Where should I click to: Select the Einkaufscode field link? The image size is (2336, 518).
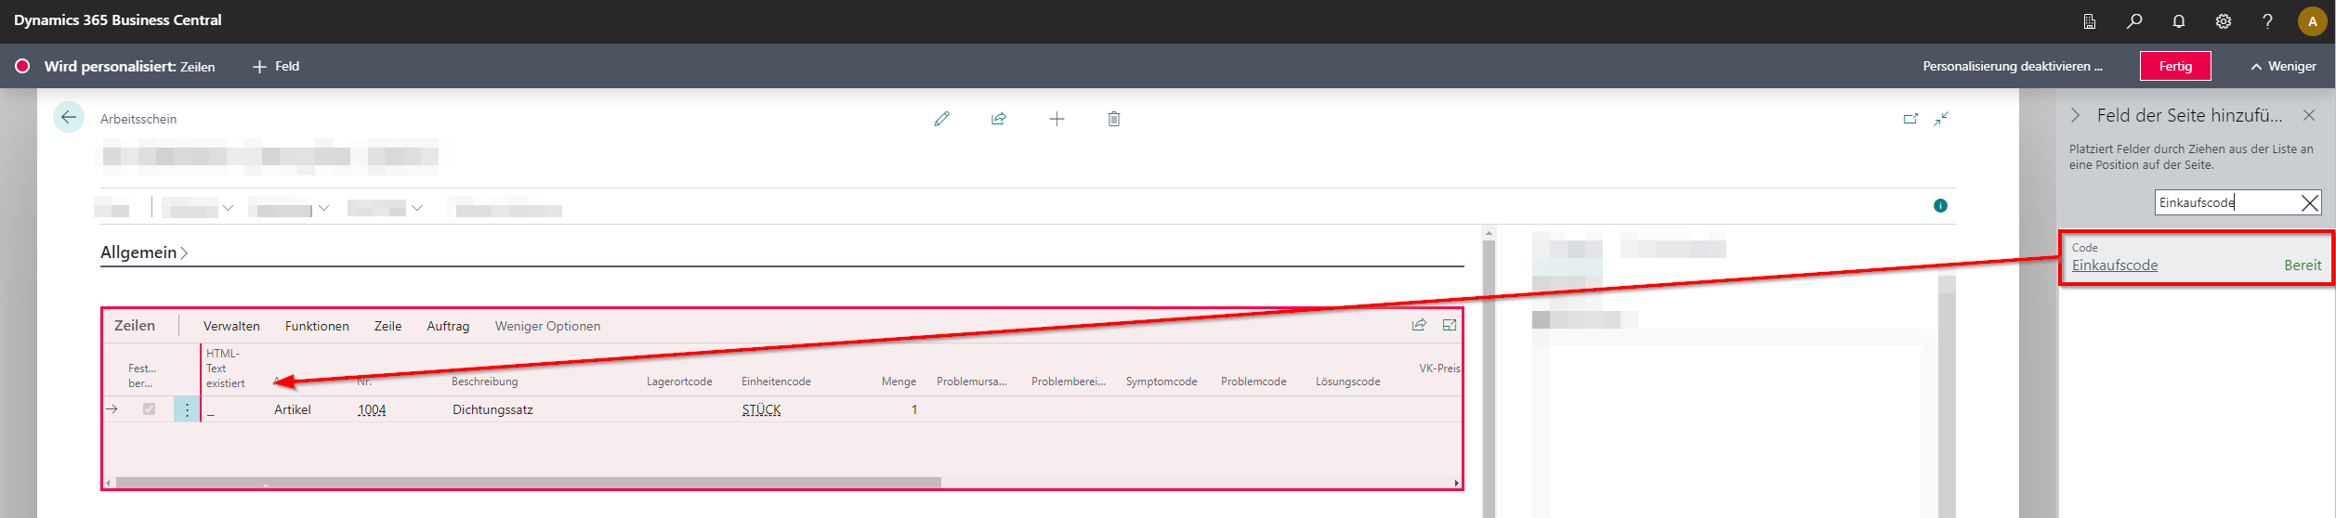click(2115, 265)
